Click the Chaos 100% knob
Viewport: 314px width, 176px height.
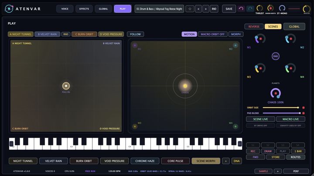pyautogui.click(x=276, y=93)
